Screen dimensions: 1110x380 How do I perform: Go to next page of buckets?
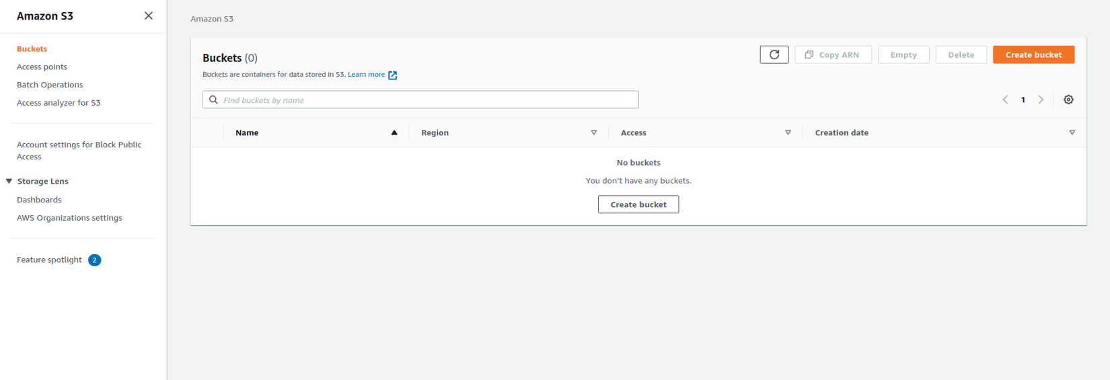[x=1041, y=100]
